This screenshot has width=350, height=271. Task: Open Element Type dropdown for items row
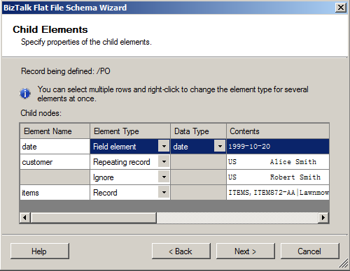pos(164,192)
